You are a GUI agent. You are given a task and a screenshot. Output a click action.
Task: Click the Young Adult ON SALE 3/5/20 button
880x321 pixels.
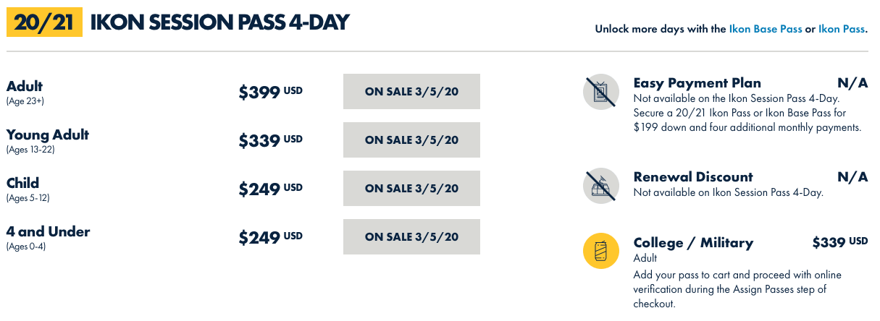click(411, 140)
